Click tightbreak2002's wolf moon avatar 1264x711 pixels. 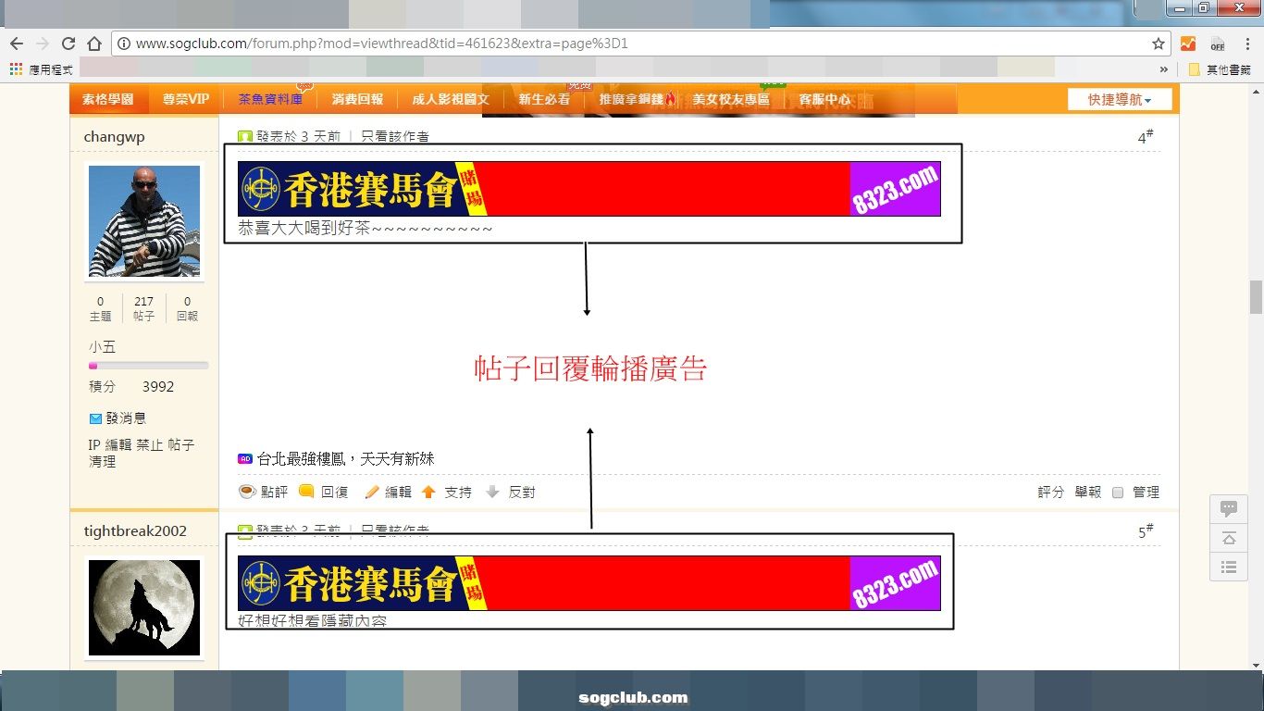click(x=144, y=608)
